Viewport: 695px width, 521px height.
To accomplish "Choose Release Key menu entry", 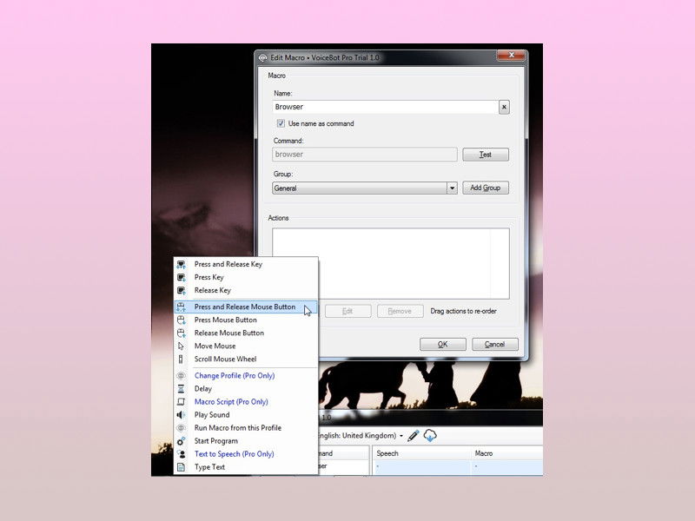I will 246,291.
